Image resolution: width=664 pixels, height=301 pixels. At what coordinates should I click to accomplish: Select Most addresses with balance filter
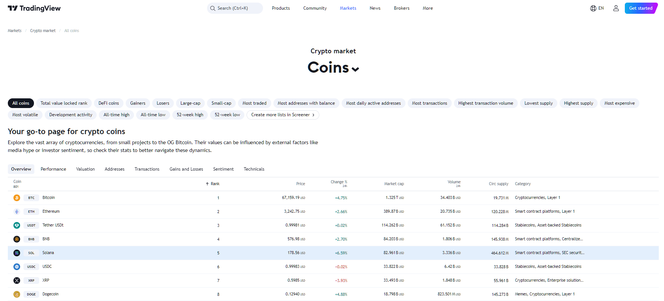(306, 103)
